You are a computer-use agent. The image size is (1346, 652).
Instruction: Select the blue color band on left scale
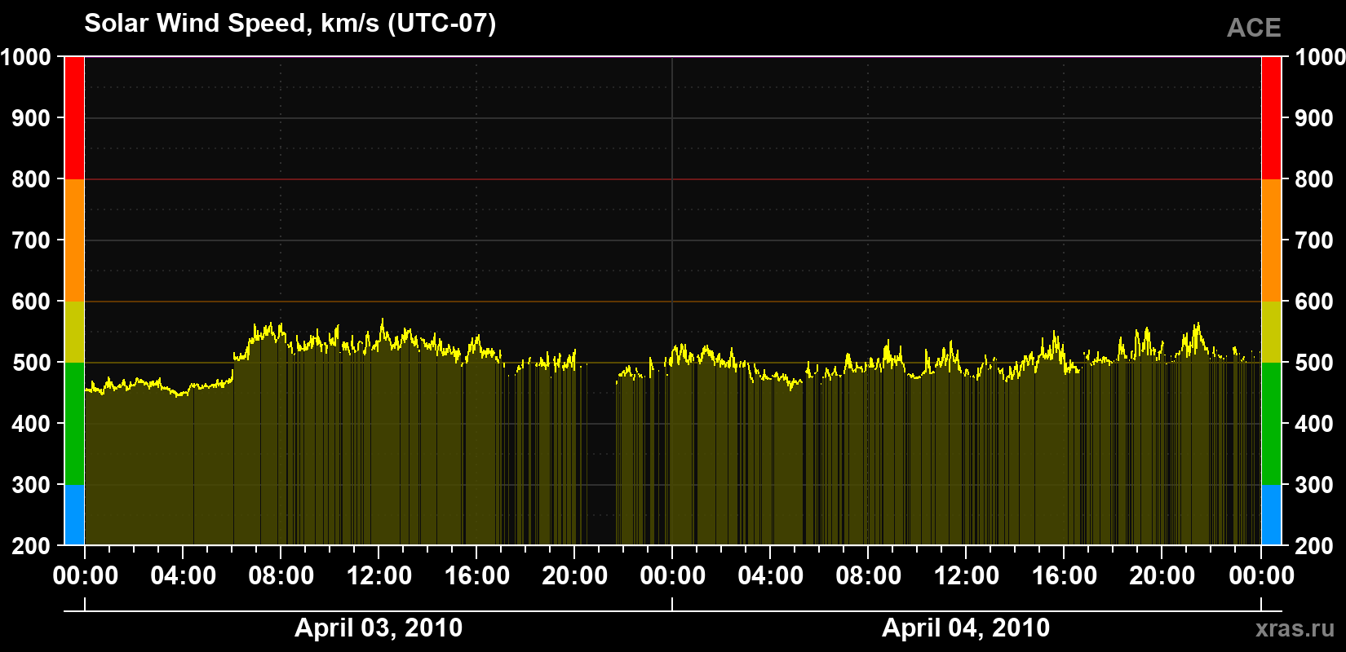pos(74,515)
